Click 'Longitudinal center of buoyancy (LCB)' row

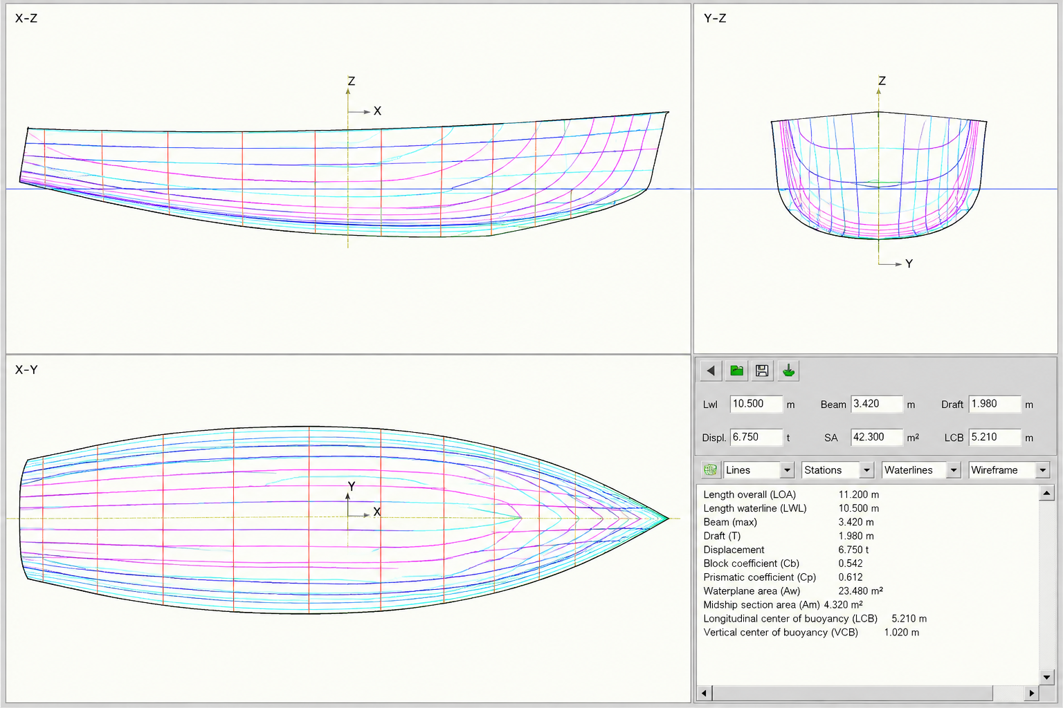click(x=815, y=619)
